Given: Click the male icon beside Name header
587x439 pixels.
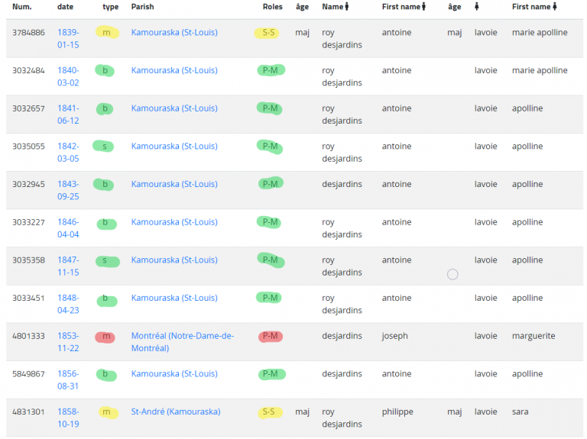Looking at the screenshot, I should [347, 7].
